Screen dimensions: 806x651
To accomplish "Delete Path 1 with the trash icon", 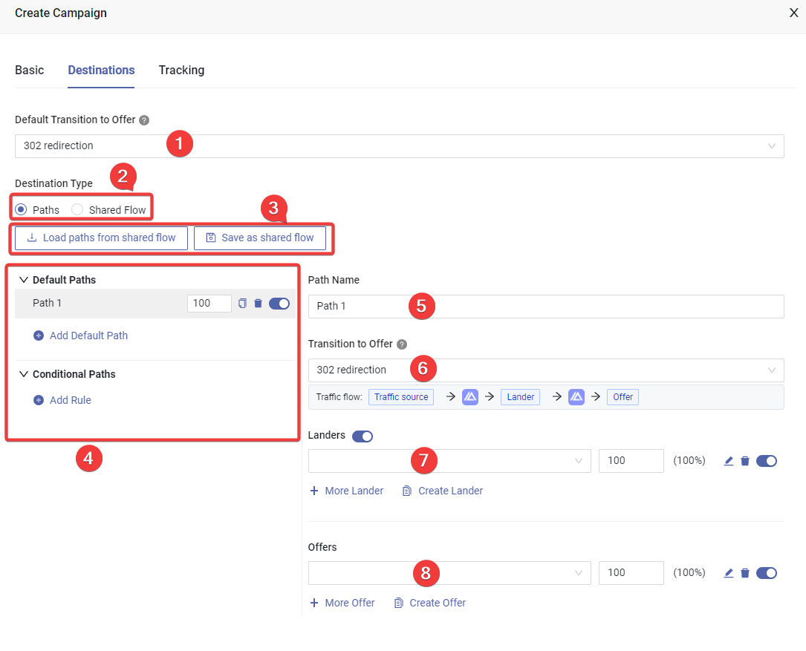I will click(258, 303).
